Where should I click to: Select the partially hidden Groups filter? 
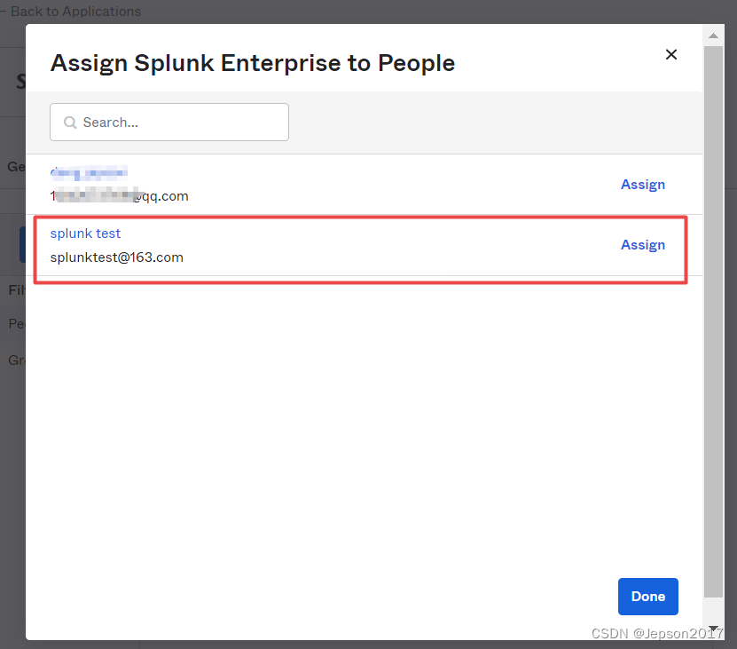(16, 360)
